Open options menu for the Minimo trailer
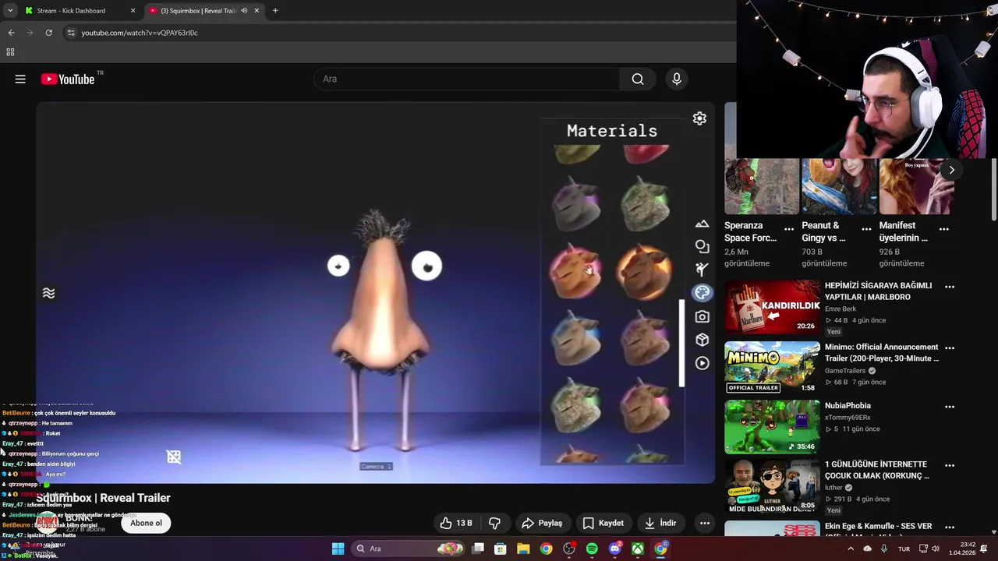Image resolution: width=998 pixels, height=561 pixels. [950, 348]
